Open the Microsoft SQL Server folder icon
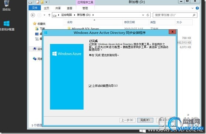206x134 pixels. tap(69, 28)
